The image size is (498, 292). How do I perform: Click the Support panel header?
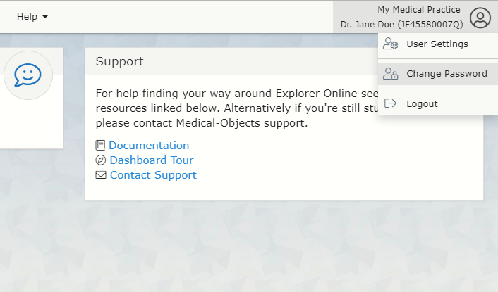pyautogui.click(x=120, y=61)
